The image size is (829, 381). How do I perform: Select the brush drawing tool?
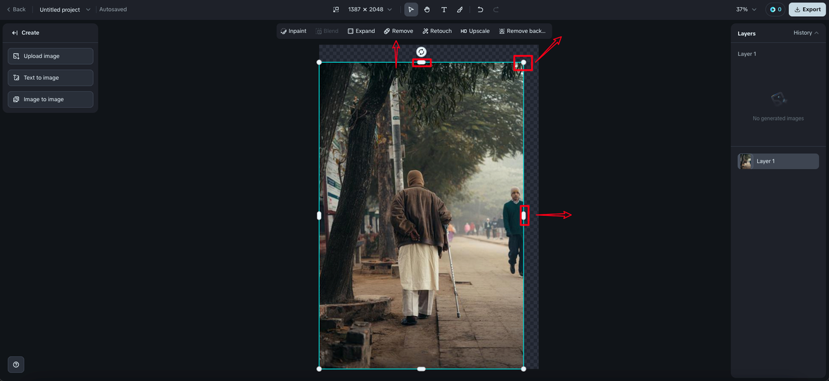pyautogui.click(x=460, y=10)
